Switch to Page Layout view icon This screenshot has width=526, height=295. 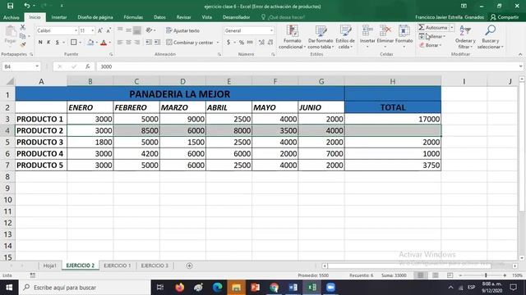pos(436,275)
